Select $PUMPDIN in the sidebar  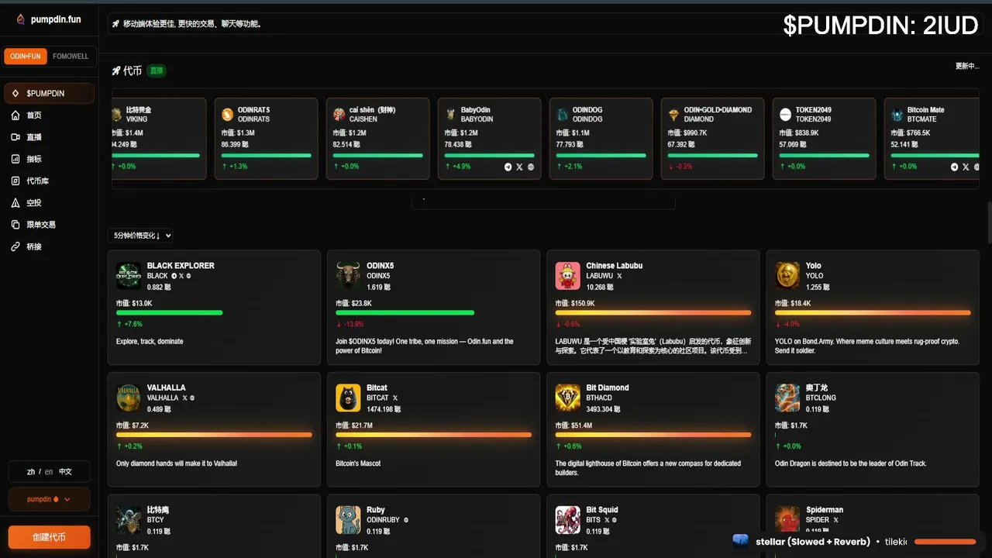pyautogui.click(x=49, y=93)
